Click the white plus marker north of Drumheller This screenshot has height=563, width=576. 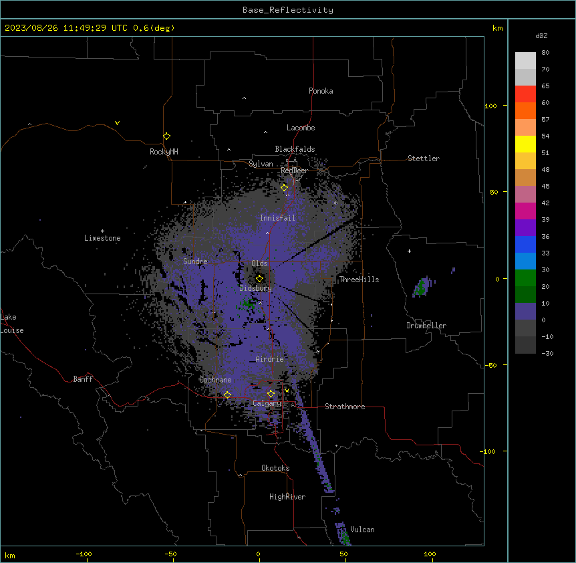(x=409, y=251)
